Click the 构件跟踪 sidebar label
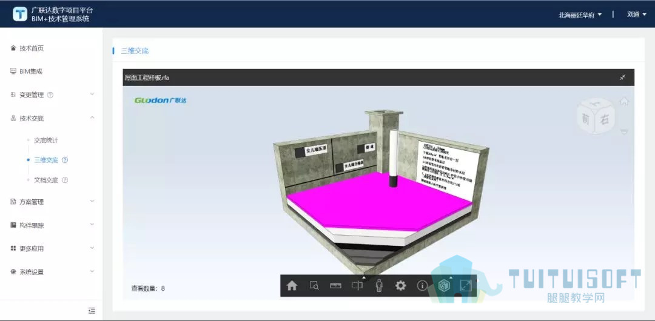Image resolution: width=655 pixels, height=321 pixels. tap(32, 225)
